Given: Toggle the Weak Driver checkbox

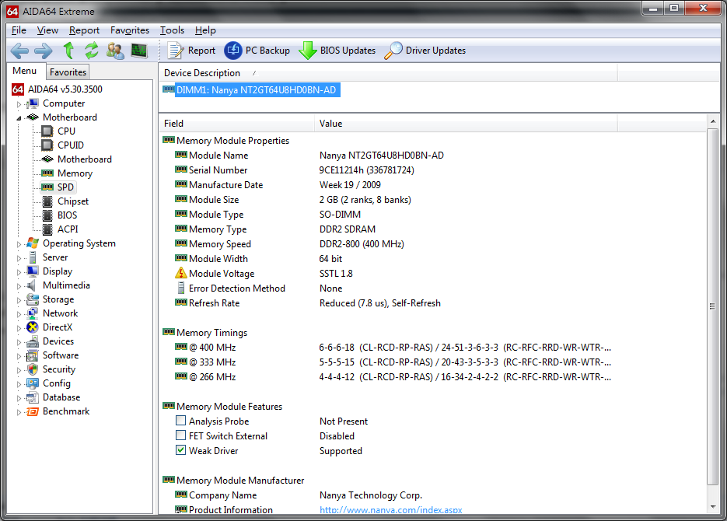Looking at the screenshot, I should 181,450.
